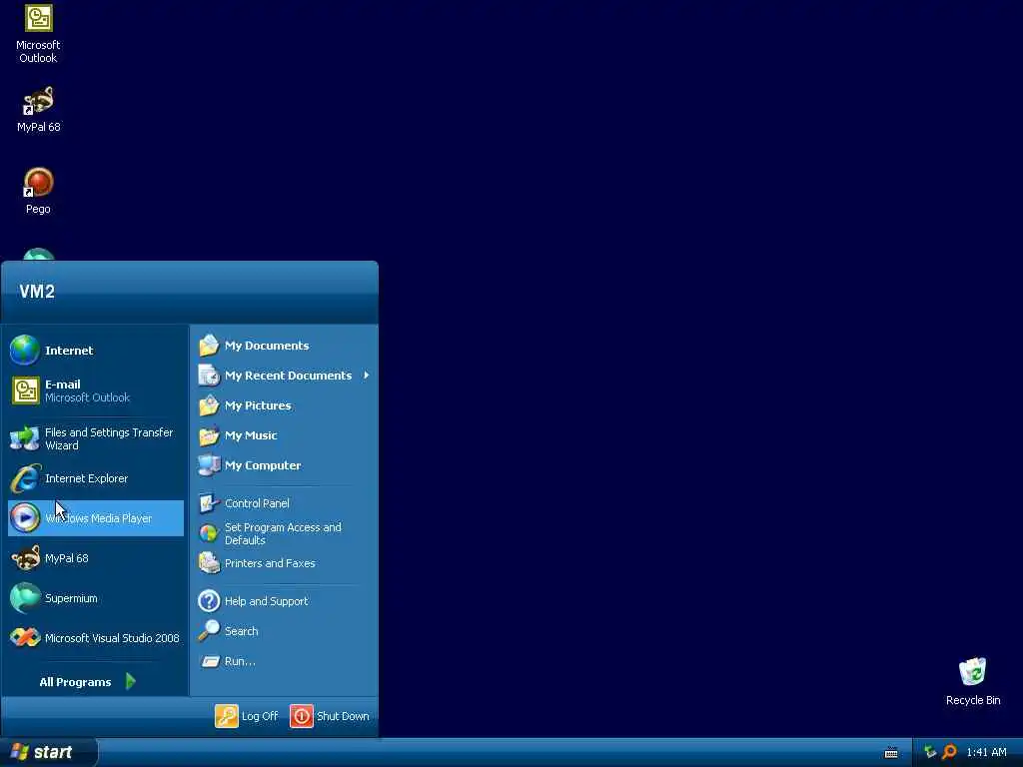
Task: Open My Documents folder
Action: click(285, 346)
